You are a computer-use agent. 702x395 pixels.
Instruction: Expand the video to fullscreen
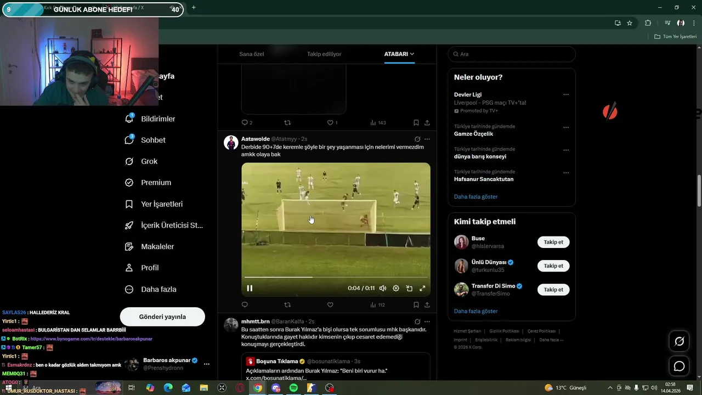[x=422, y=288]
